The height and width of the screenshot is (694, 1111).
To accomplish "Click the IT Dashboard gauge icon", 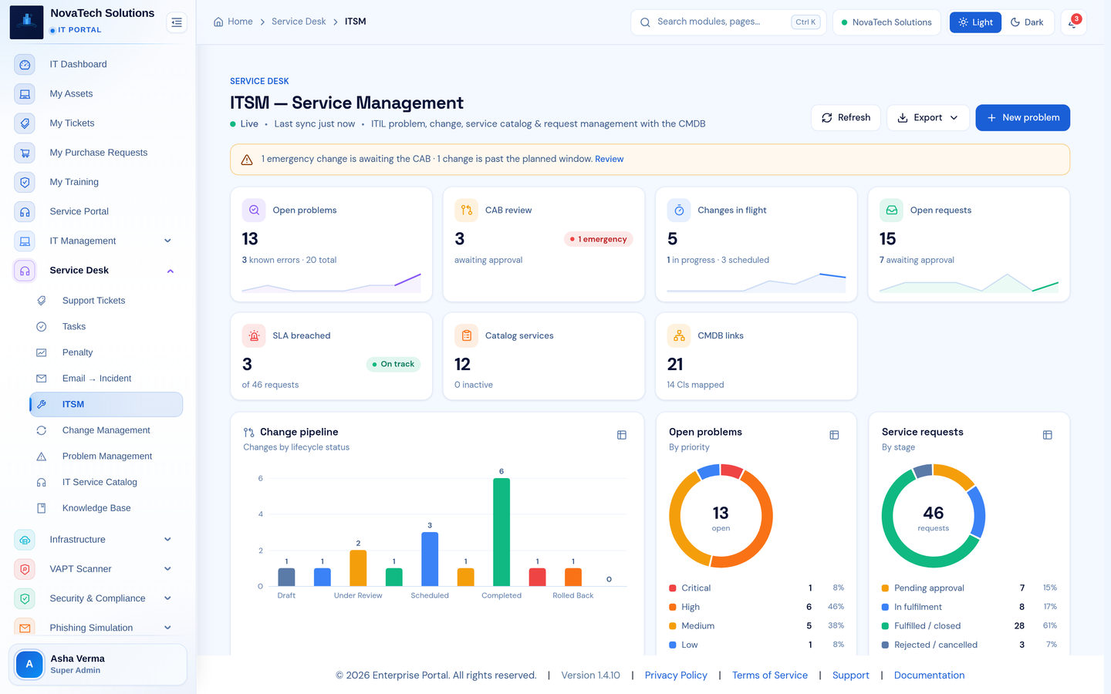I will tap(25, 65).
